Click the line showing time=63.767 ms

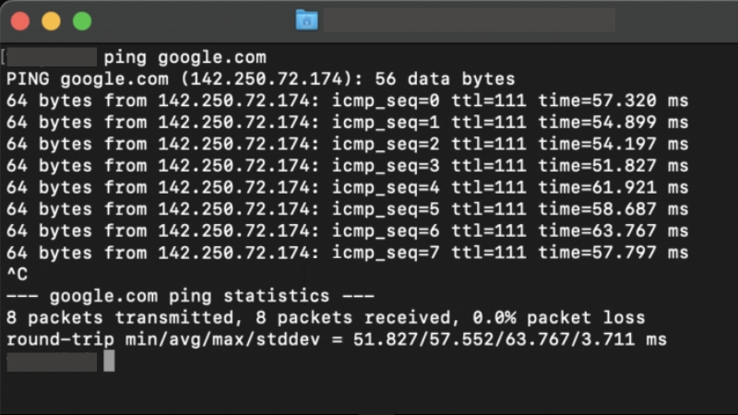[x=348, y=231]
